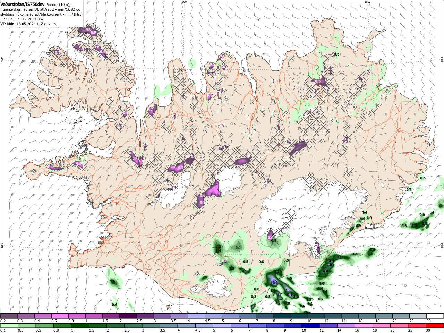Click the darkest purple upper swatch between 2 and 2.5

(128, 316)
